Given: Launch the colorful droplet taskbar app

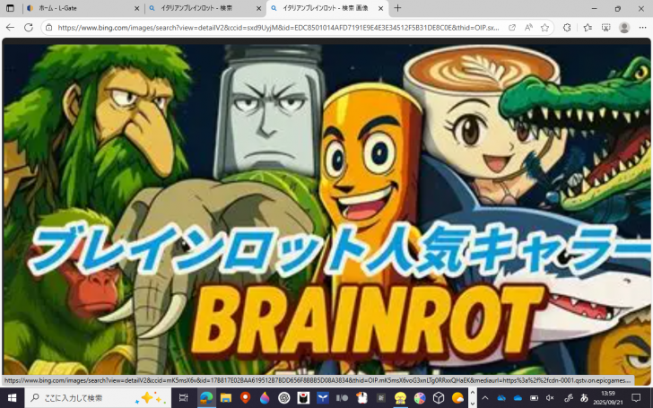Looking at the screenshot, I should coord(265,397).
